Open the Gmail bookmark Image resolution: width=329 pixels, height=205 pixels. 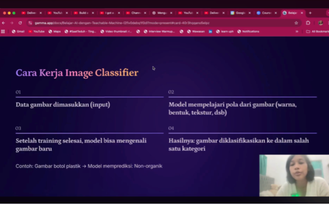click(18, 32)
